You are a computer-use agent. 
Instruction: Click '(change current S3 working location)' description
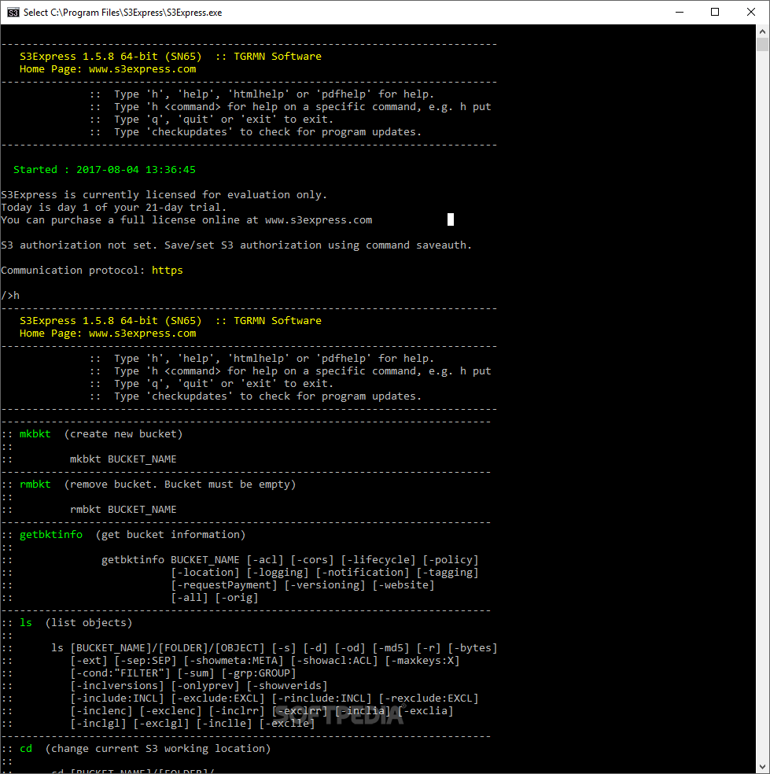coord(158,748)
